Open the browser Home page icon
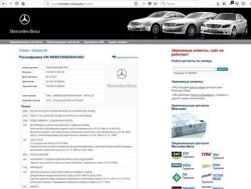251x189 pixels. pyautogui.click(x=23, y=3)
